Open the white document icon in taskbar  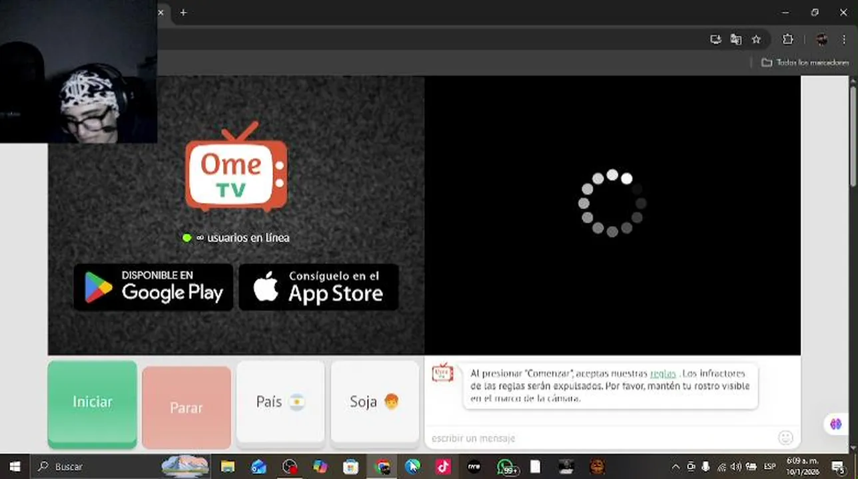(535, 466)
